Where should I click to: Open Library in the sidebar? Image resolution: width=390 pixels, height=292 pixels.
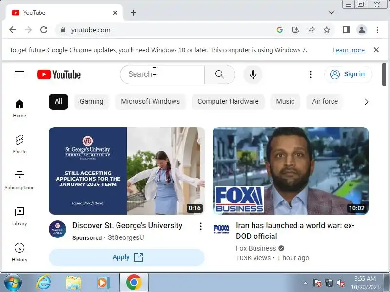tap(19, 217)
